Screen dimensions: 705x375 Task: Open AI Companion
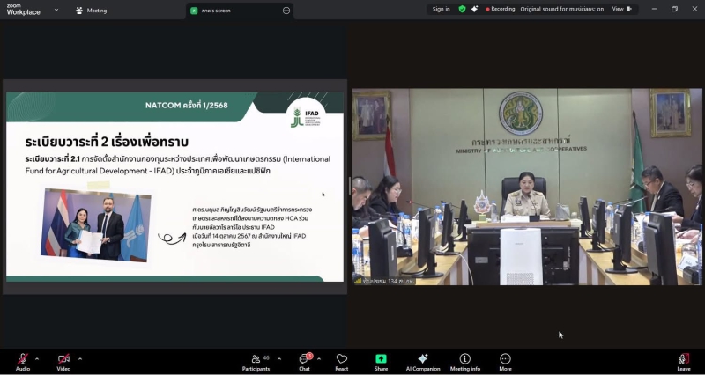(422, 362)
